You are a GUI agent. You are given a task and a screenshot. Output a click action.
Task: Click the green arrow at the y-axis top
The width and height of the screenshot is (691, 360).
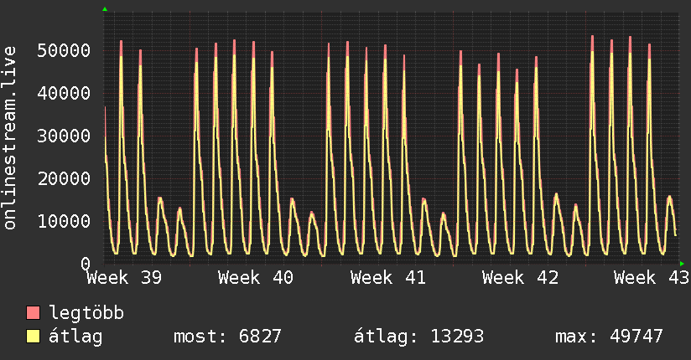pyautogui.click(x=105, y=9)
